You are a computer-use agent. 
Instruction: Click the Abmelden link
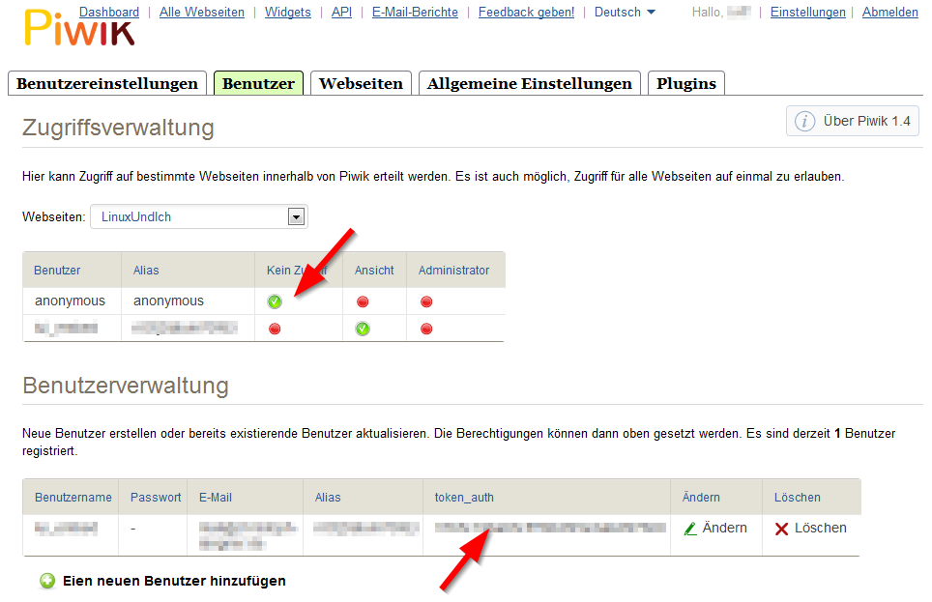tap(889, 13)
